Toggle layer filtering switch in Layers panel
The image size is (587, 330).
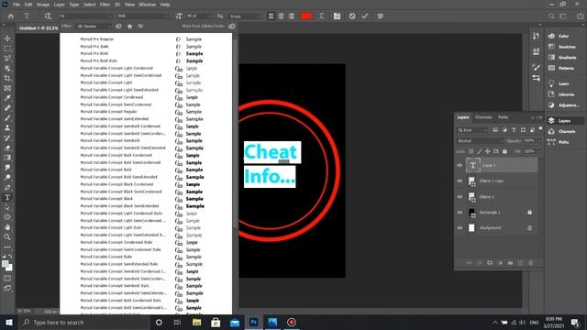(x=540, y=129)
